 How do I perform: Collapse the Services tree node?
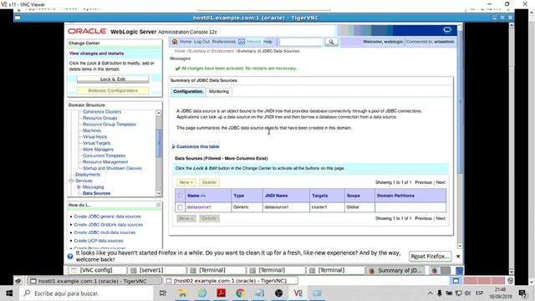(x=71, y=181)
